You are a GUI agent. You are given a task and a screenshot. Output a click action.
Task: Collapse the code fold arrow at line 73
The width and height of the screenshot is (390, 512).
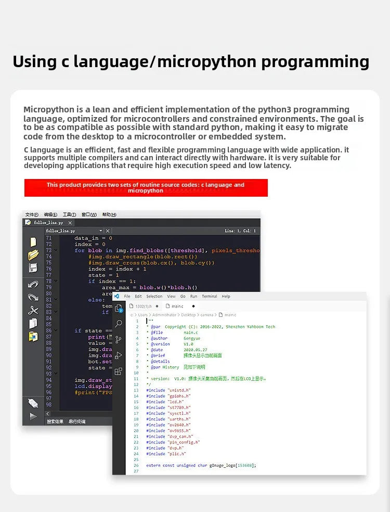pos(56,250)
